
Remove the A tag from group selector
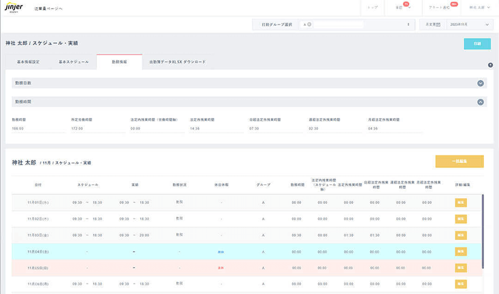(x=309, y=24)
